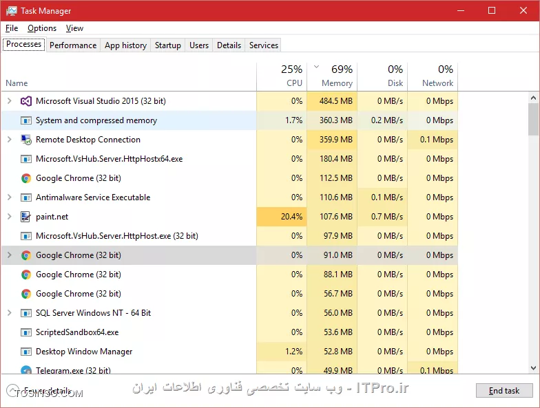
Task: Open the File menu
Action: [12, 28]
